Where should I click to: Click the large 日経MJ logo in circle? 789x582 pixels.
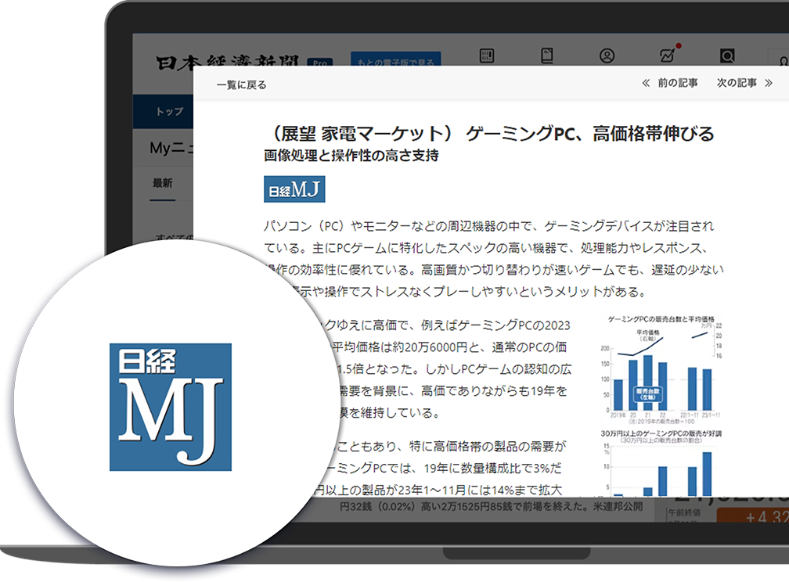[x=171, y=407]
